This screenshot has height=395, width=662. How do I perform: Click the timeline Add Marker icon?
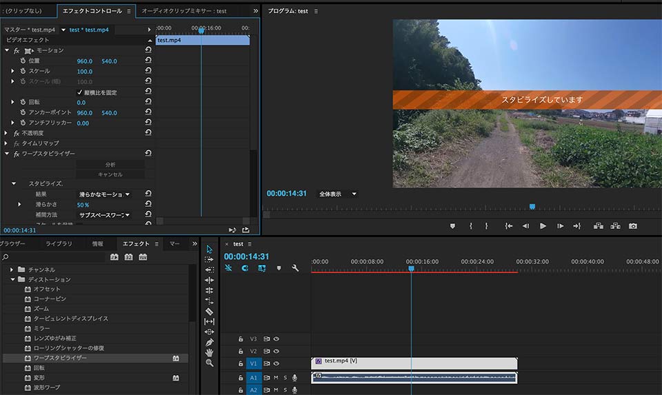point(279,268)
